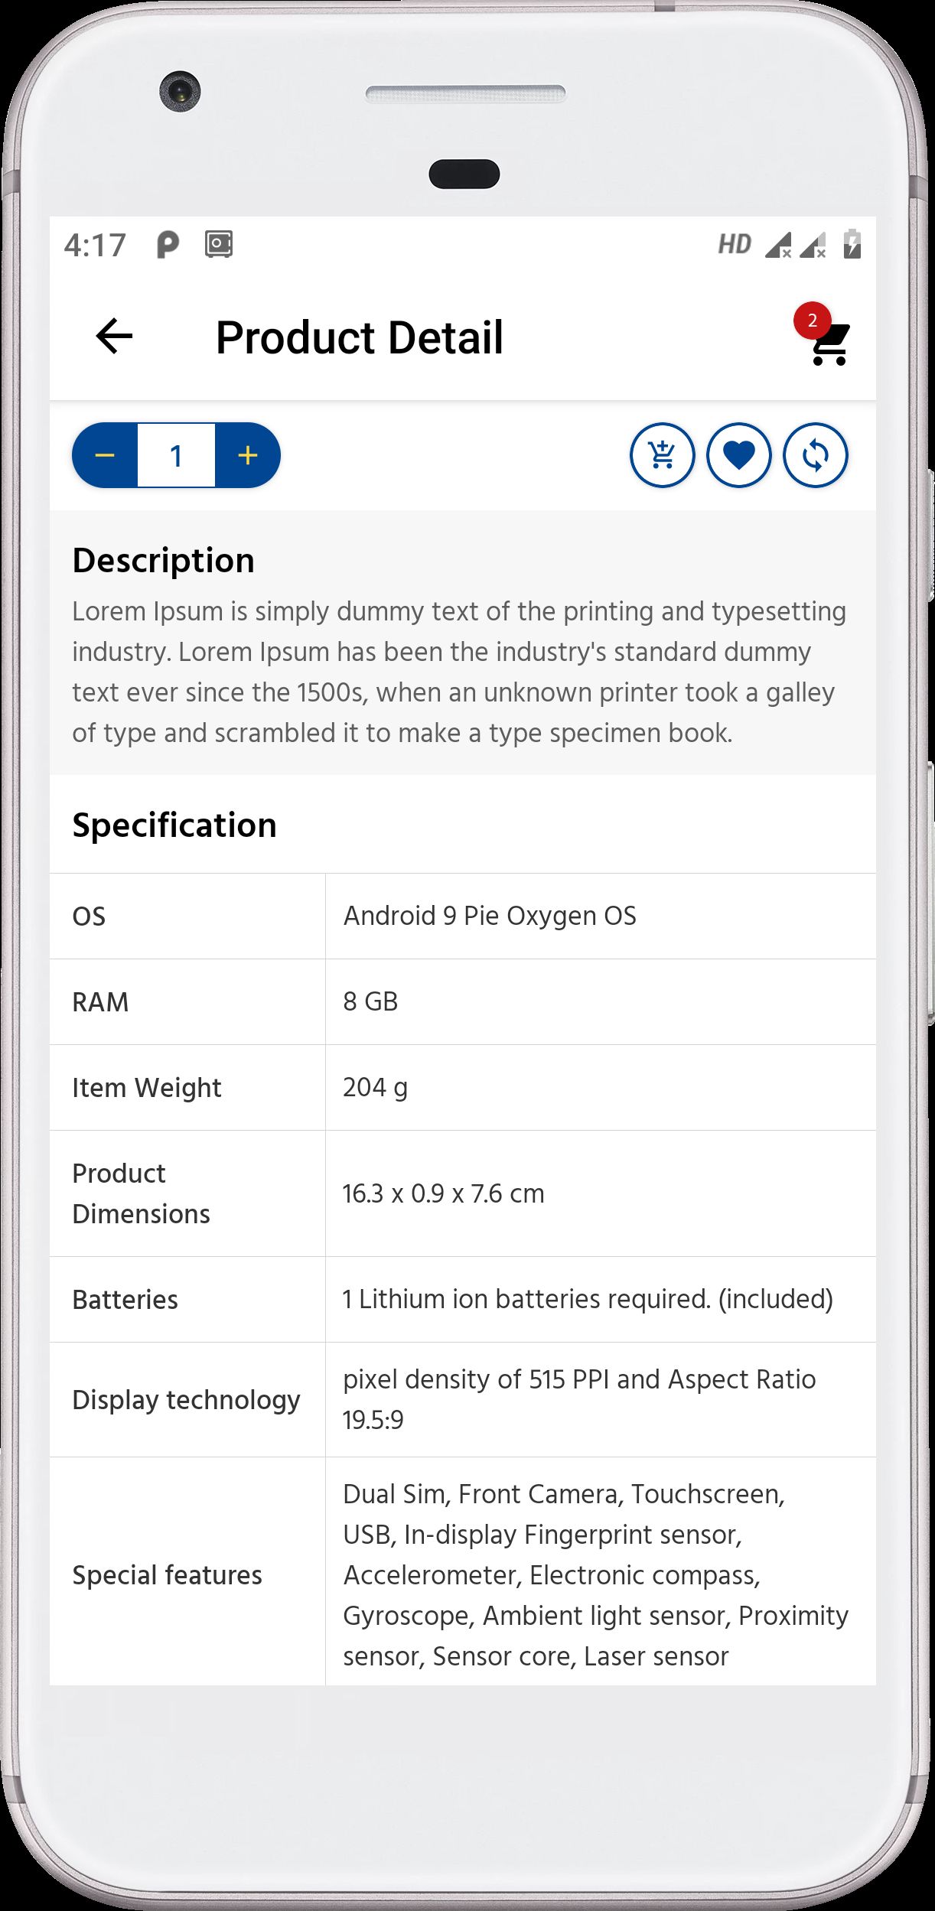Image resolution: width=935 pixels, height=1911 pixels.
Task: Tap the back arrow icon
Action: pyautogui.click(x=114, y=337)
